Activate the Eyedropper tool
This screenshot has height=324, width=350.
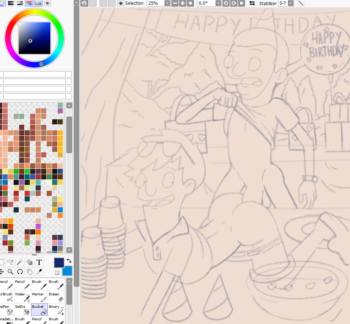pyautogui.click(x=39, y=272)
